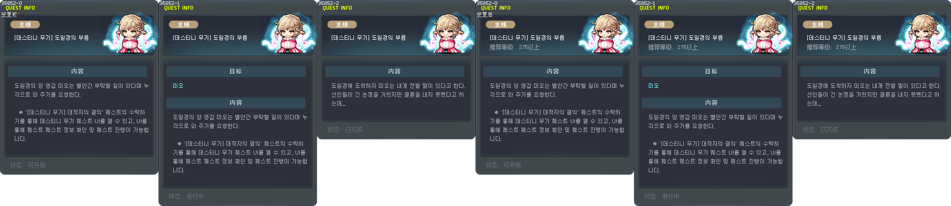This screenshot has height=206, width=951.
Task: Click 推荐等级: 275以上 text in 变更后 panel
Action: 515,48
